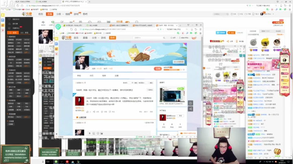Click the magnifier icon in the Yuba search box

click(164, 38)
